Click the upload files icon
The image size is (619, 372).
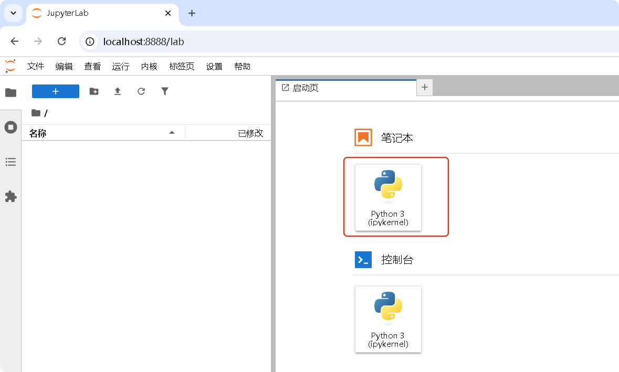(117, 91)
